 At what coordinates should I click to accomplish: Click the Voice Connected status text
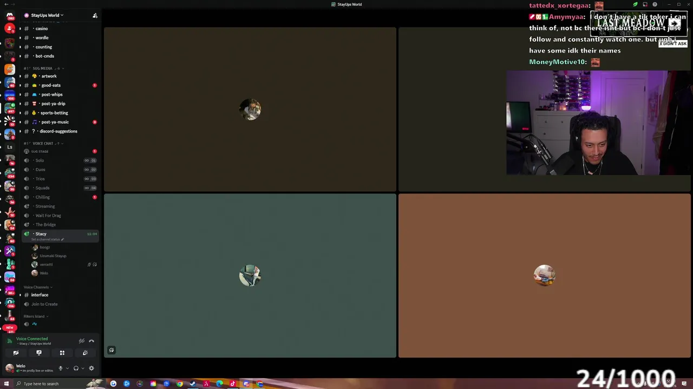(32, 339)
